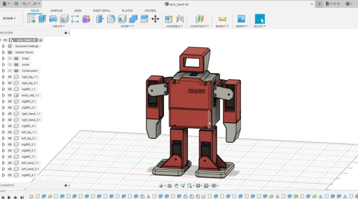Select mg995_4:1 in the browser
This screenshot has height=199, width=358.
pos(29,126)
